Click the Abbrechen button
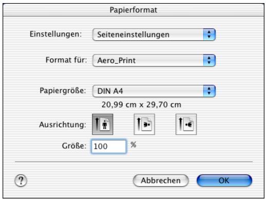The height and width of the screenshot is (199, 266). 161,180
